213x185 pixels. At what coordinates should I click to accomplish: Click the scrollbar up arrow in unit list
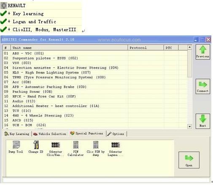click(x=190, y=47)
